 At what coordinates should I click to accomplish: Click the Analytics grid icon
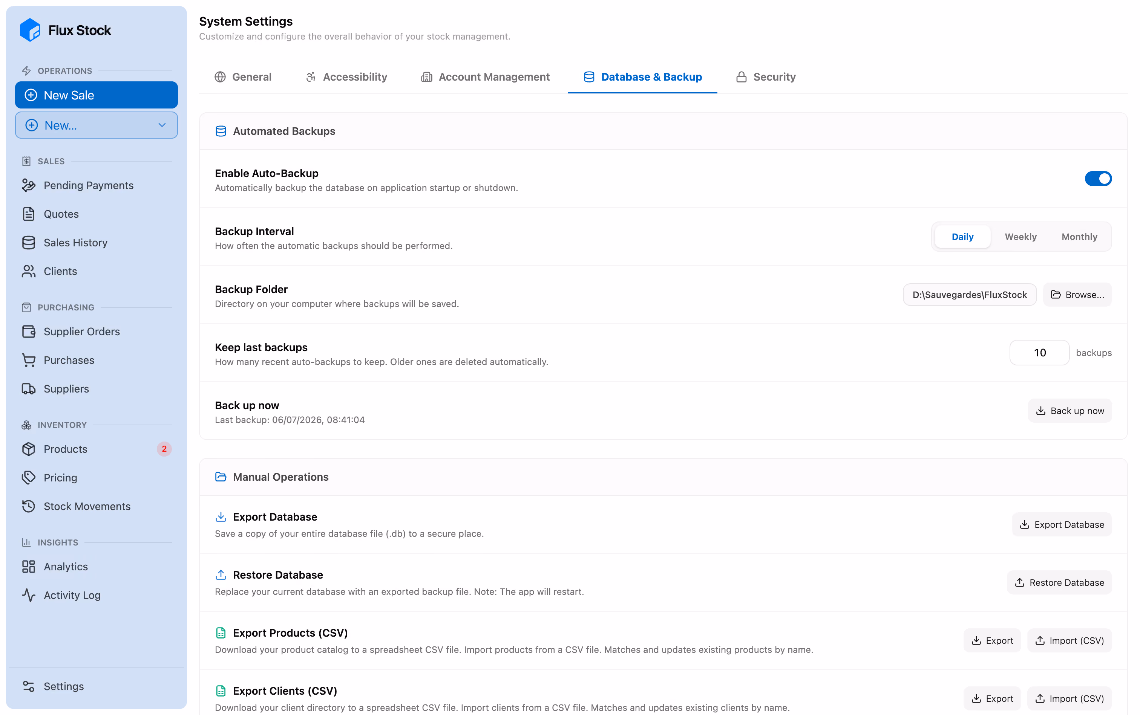point(28,567)
